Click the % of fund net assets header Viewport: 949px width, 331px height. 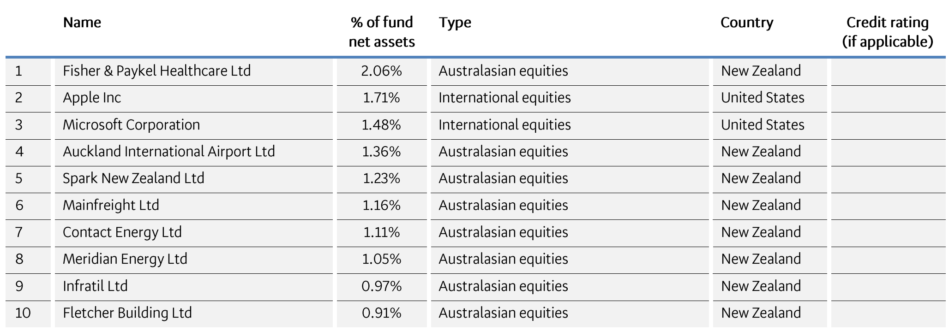[x=382, y=32]
